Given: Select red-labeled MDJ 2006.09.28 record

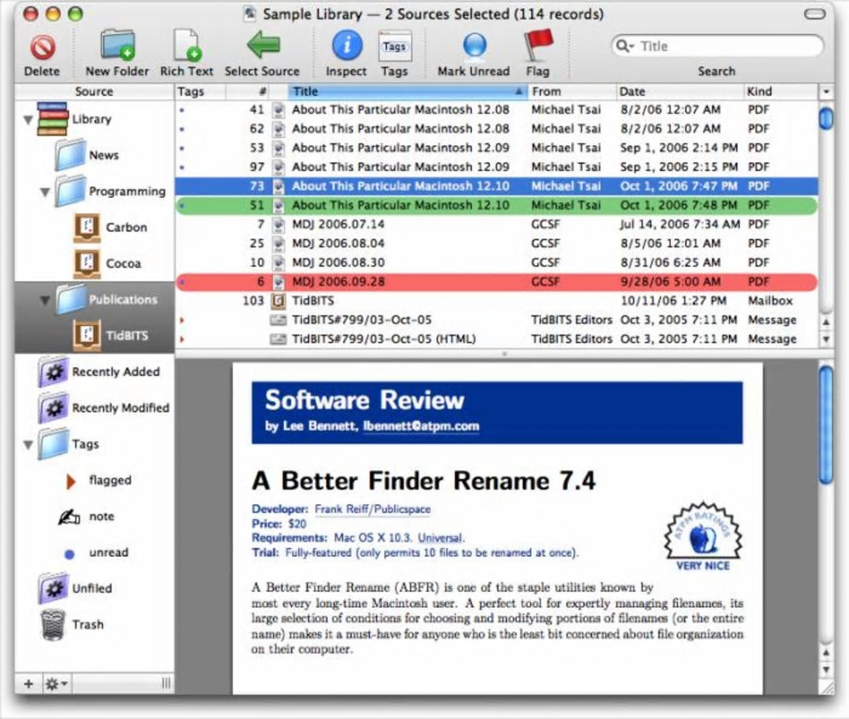Looking at the screenshot, I should tap(497, 281).
